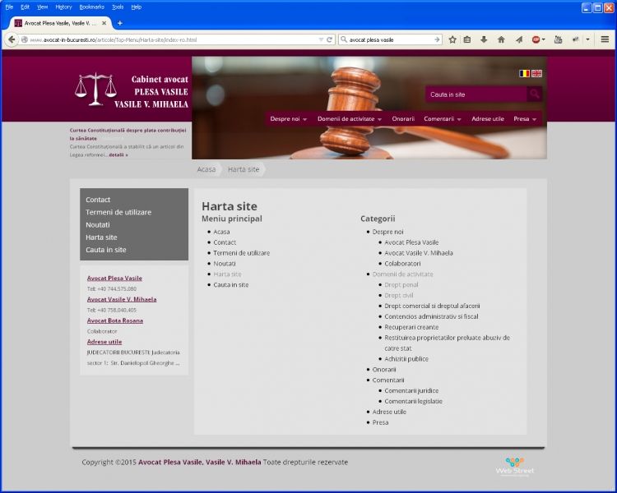Click the Adblock Plus toolbar icon
This screenshot has width=617, height=493.
point(536,39)
